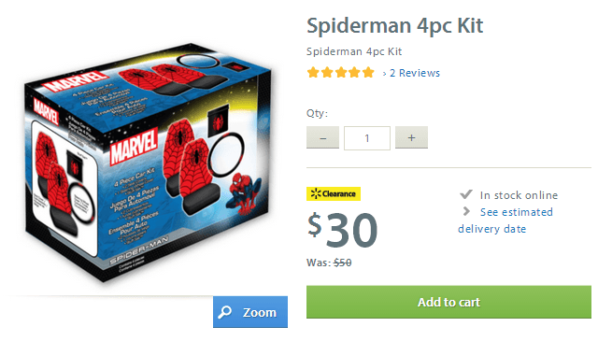Click the spark icon in Clearance badge
The height and width of the screenshot is (341, 598).
click(316, 193)
